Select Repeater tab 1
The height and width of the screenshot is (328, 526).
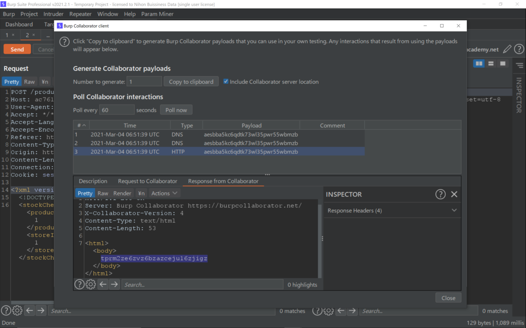click(10, 35)
